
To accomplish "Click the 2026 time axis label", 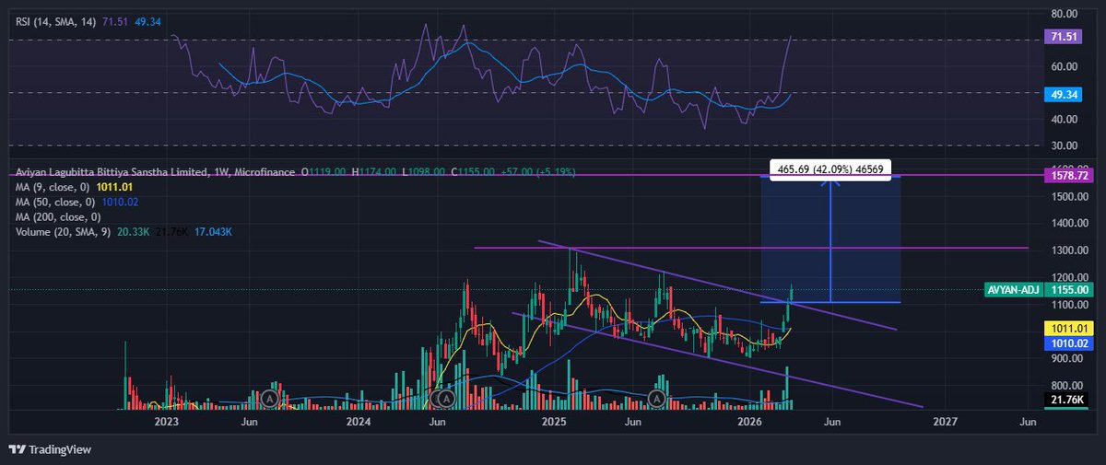I will coord(750,421).
